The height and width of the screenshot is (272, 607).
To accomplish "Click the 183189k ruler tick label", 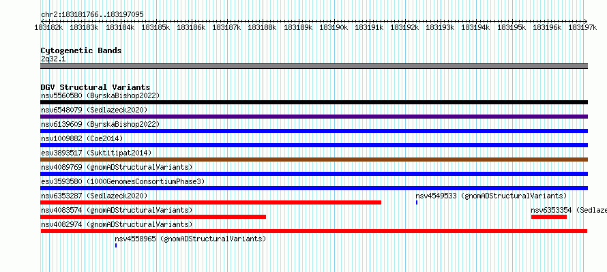I will click(298, 27).
